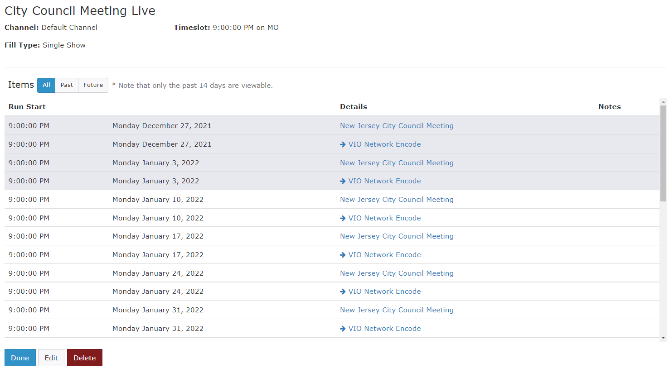Open December 27 New Jersey City Council Meeting
The width and height of the screenshot is (669, 373).
coord(397,126)
